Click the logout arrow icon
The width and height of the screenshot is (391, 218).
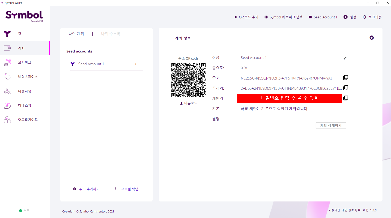point(365,17)
